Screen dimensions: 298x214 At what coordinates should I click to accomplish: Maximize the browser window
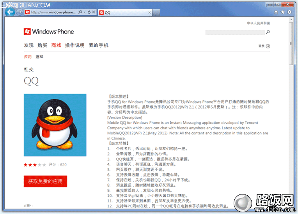pos(277,4)
